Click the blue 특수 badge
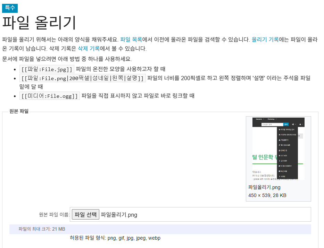This screenshot has height=248, width=324. [x=10, y=8]
